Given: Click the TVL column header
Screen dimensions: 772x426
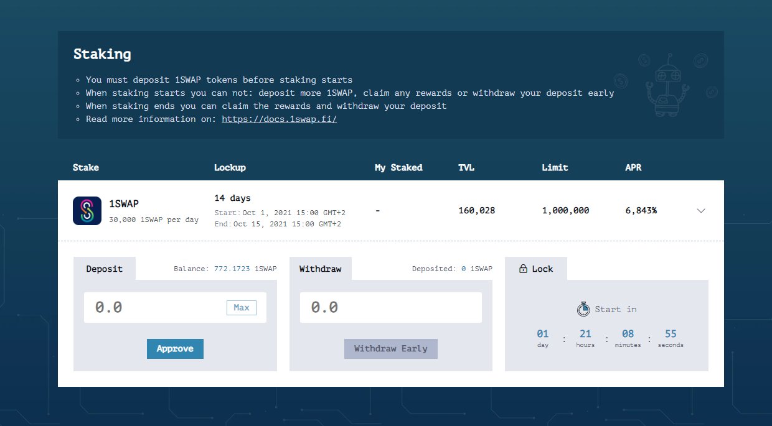Looking at the screenshot, I should pyautogui.click(x=466, y=167).
